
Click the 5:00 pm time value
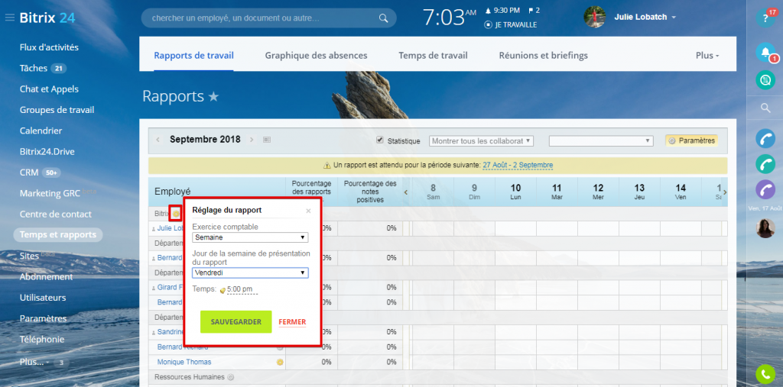[239, 289]
